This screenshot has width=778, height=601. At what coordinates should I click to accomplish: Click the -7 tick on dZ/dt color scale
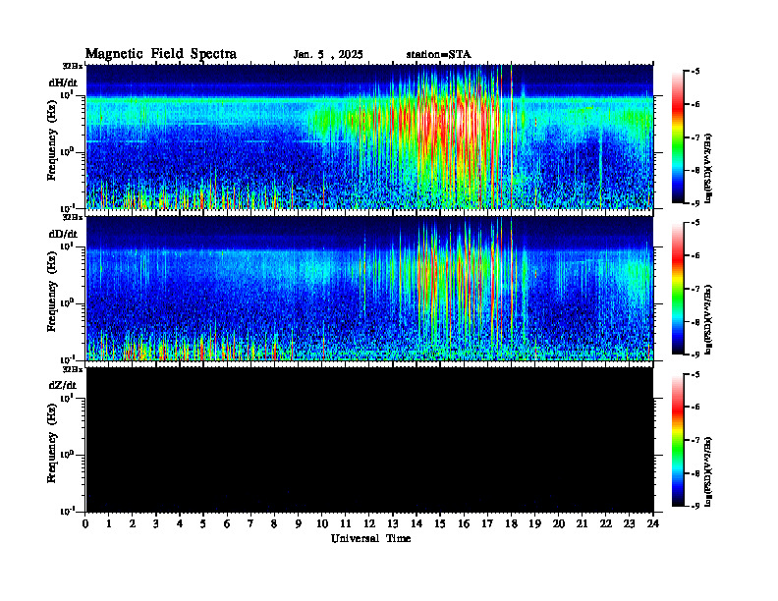click(x=695, y=440)
